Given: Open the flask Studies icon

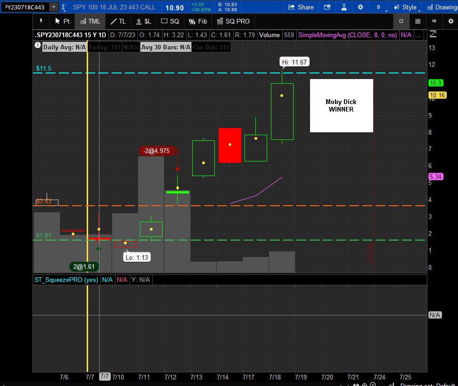Looking at the screenshot, I should pos(344,7).
